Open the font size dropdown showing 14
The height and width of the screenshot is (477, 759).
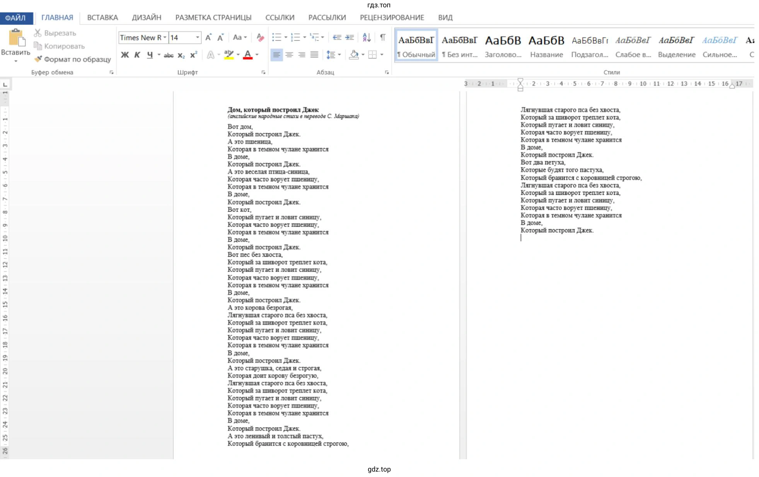pyautogui.click(x=198, y=37)
